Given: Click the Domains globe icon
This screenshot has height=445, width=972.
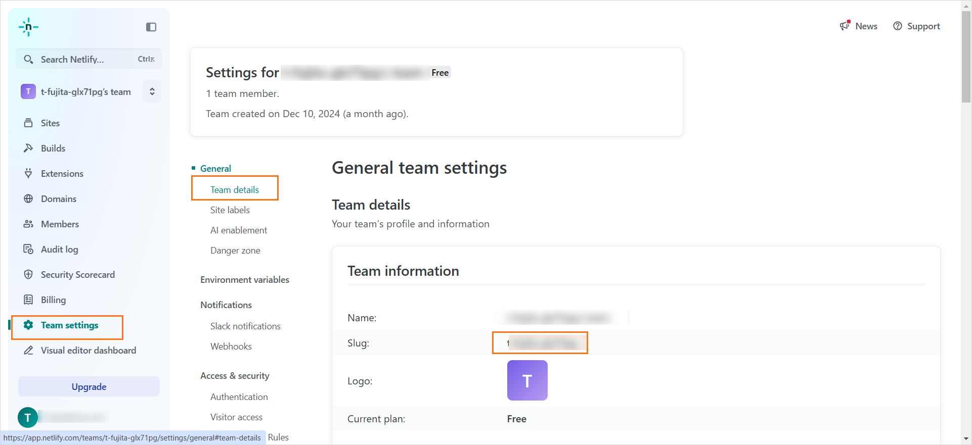Looking at the screenshot, I should point(28,199).
